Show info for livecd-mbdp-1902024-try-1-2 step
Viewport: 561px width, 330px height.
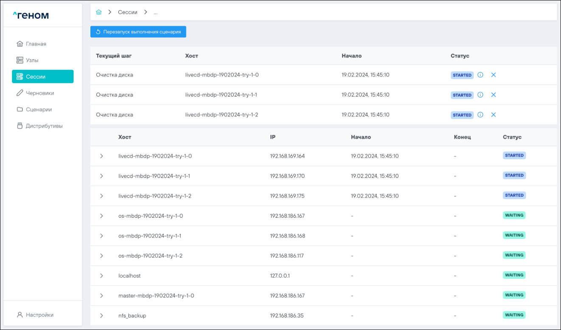(480, 115)
